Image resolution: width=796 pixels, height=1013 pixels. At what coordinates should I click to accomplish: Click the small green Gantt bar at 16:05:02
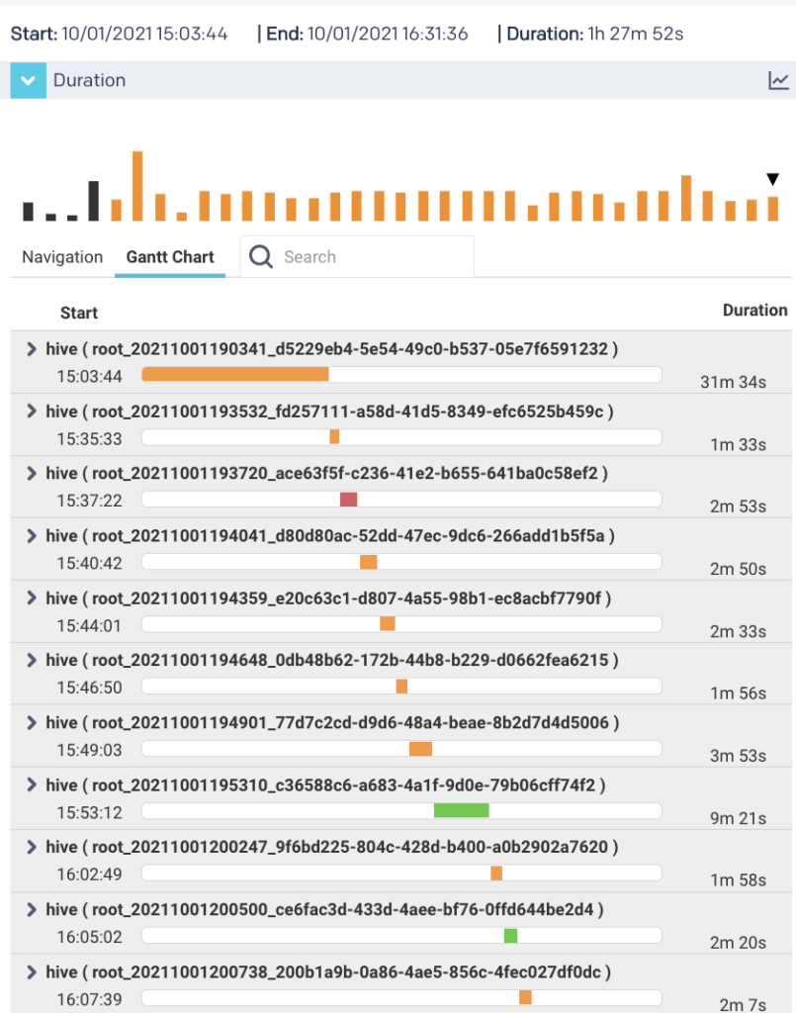coord(510,936)
